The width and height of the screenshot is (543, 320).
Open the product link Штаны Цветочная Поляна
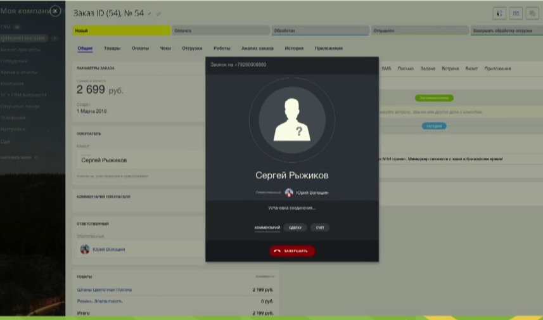(x=105, y=290)
